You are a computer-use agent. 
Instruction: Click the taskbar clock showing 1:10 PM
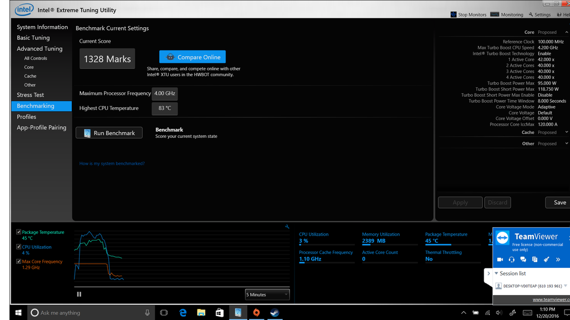click(x=547, y=313)
